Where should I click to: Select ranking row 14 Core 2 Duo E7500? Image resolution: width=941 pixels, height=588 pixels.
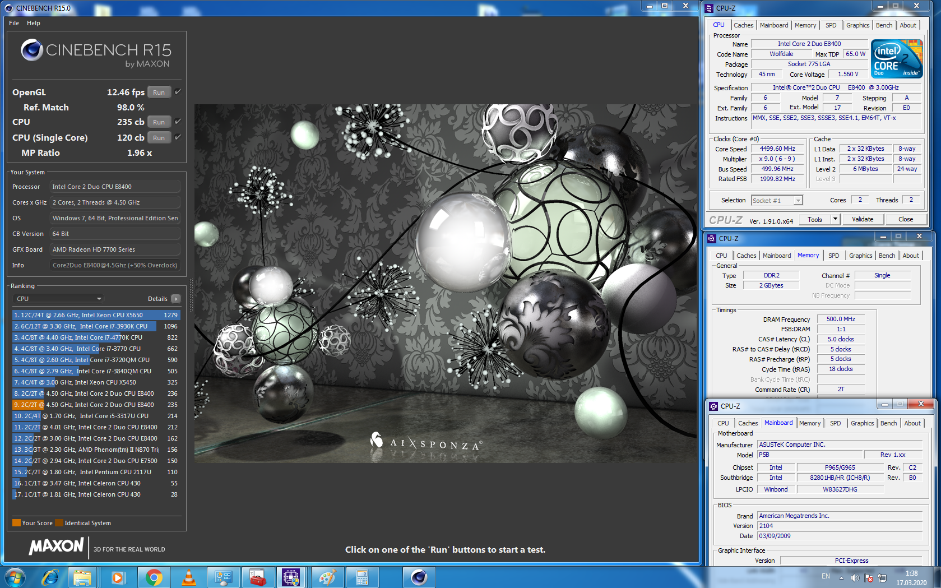(x=96, y=461)
